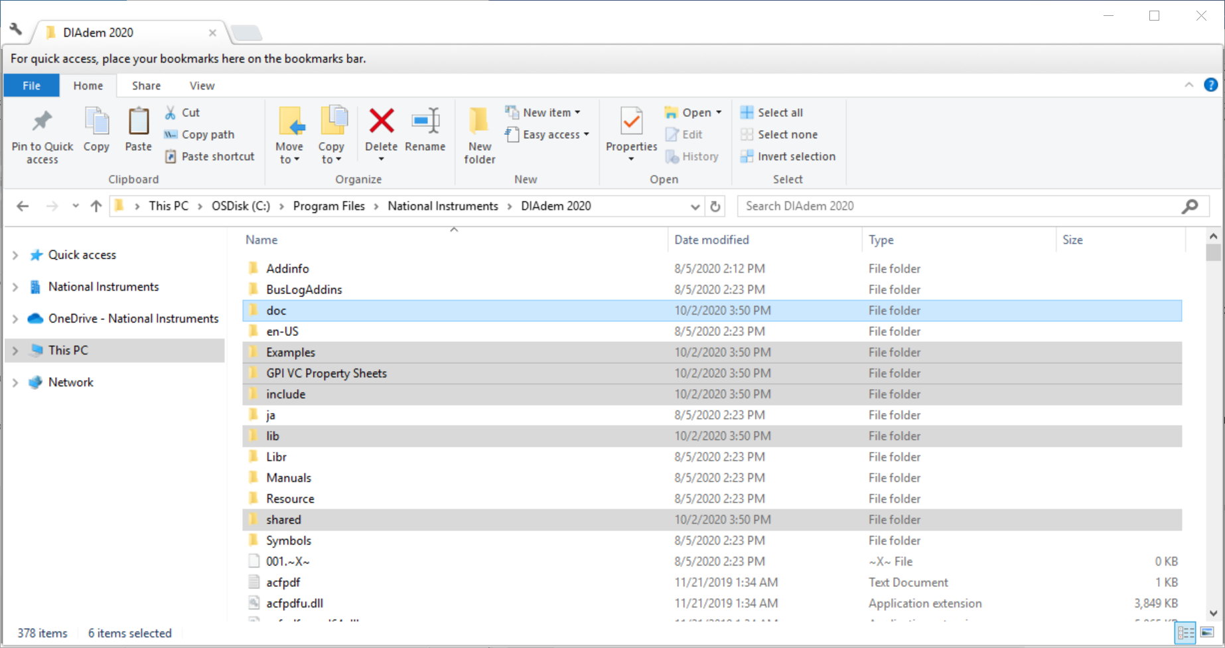Switch to details view toggle
The image size is (1225, 648).
pyautogui.click(x=1185, y=633)
